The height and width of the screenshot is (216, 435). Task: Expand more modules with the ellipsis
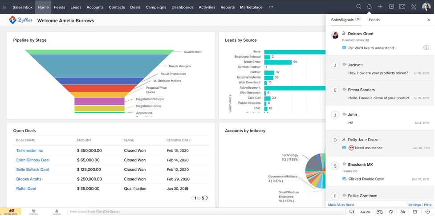[271, 7]
